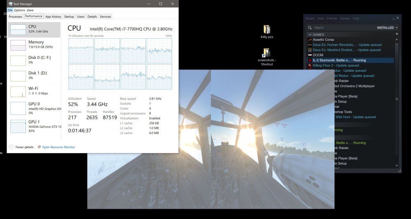Click the plus icon beside GAMES header

coord(397,34)
